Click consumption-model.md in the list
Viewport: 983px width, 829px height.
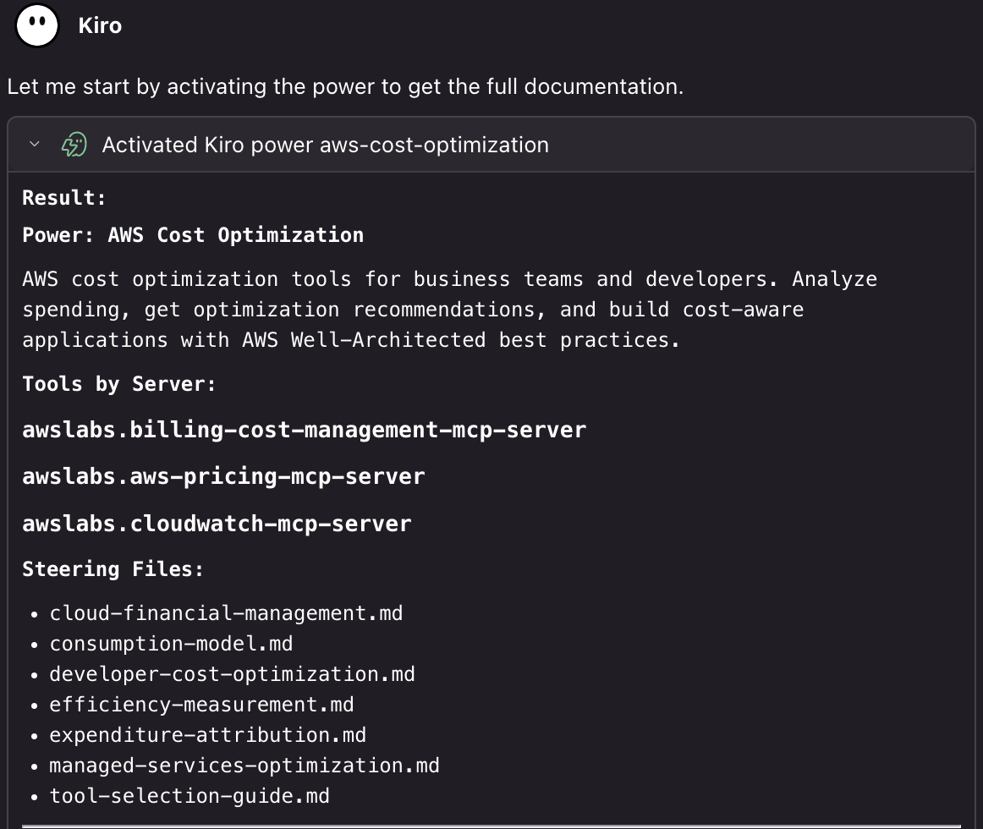[x=171, y=644]
